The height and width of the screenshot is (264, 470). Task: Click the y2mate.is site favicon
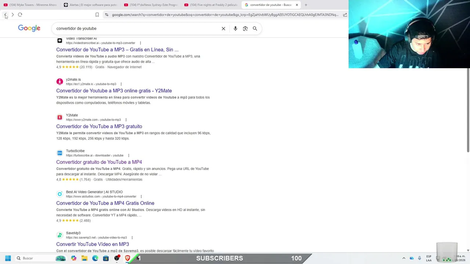(59, 81)
